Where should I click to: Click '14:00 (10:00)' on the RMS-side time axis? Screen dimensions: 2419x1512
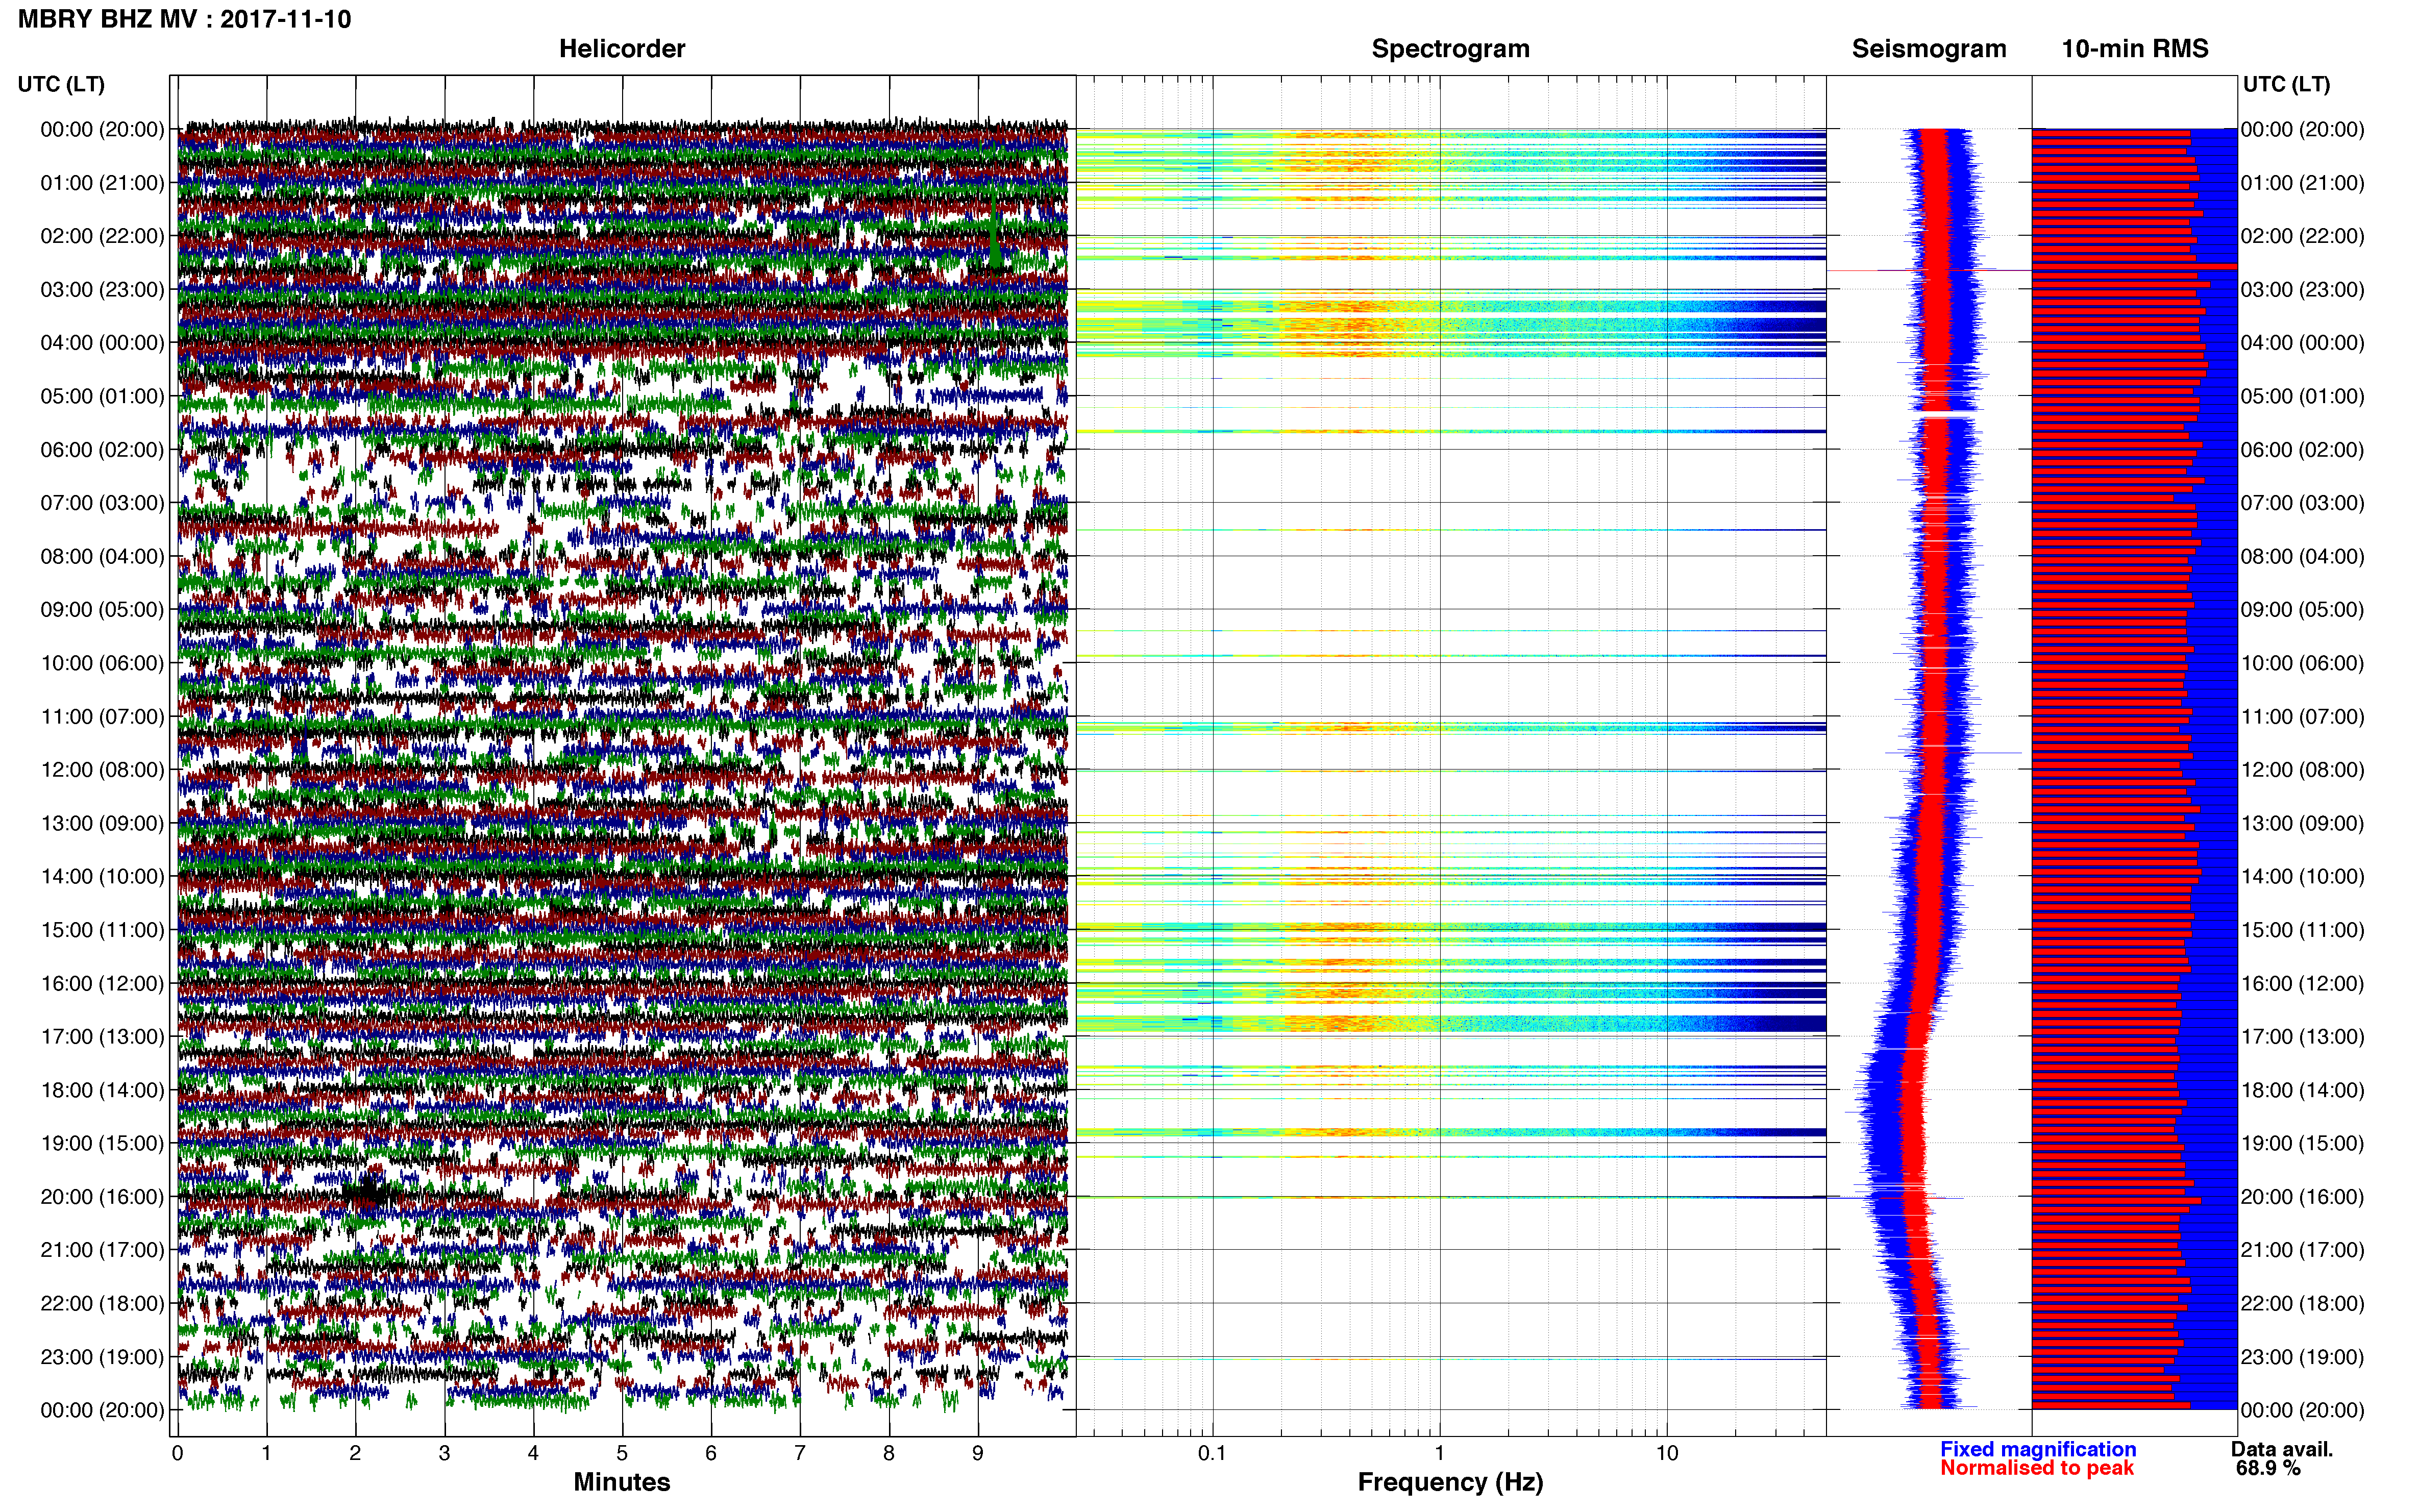point(2302,876)
